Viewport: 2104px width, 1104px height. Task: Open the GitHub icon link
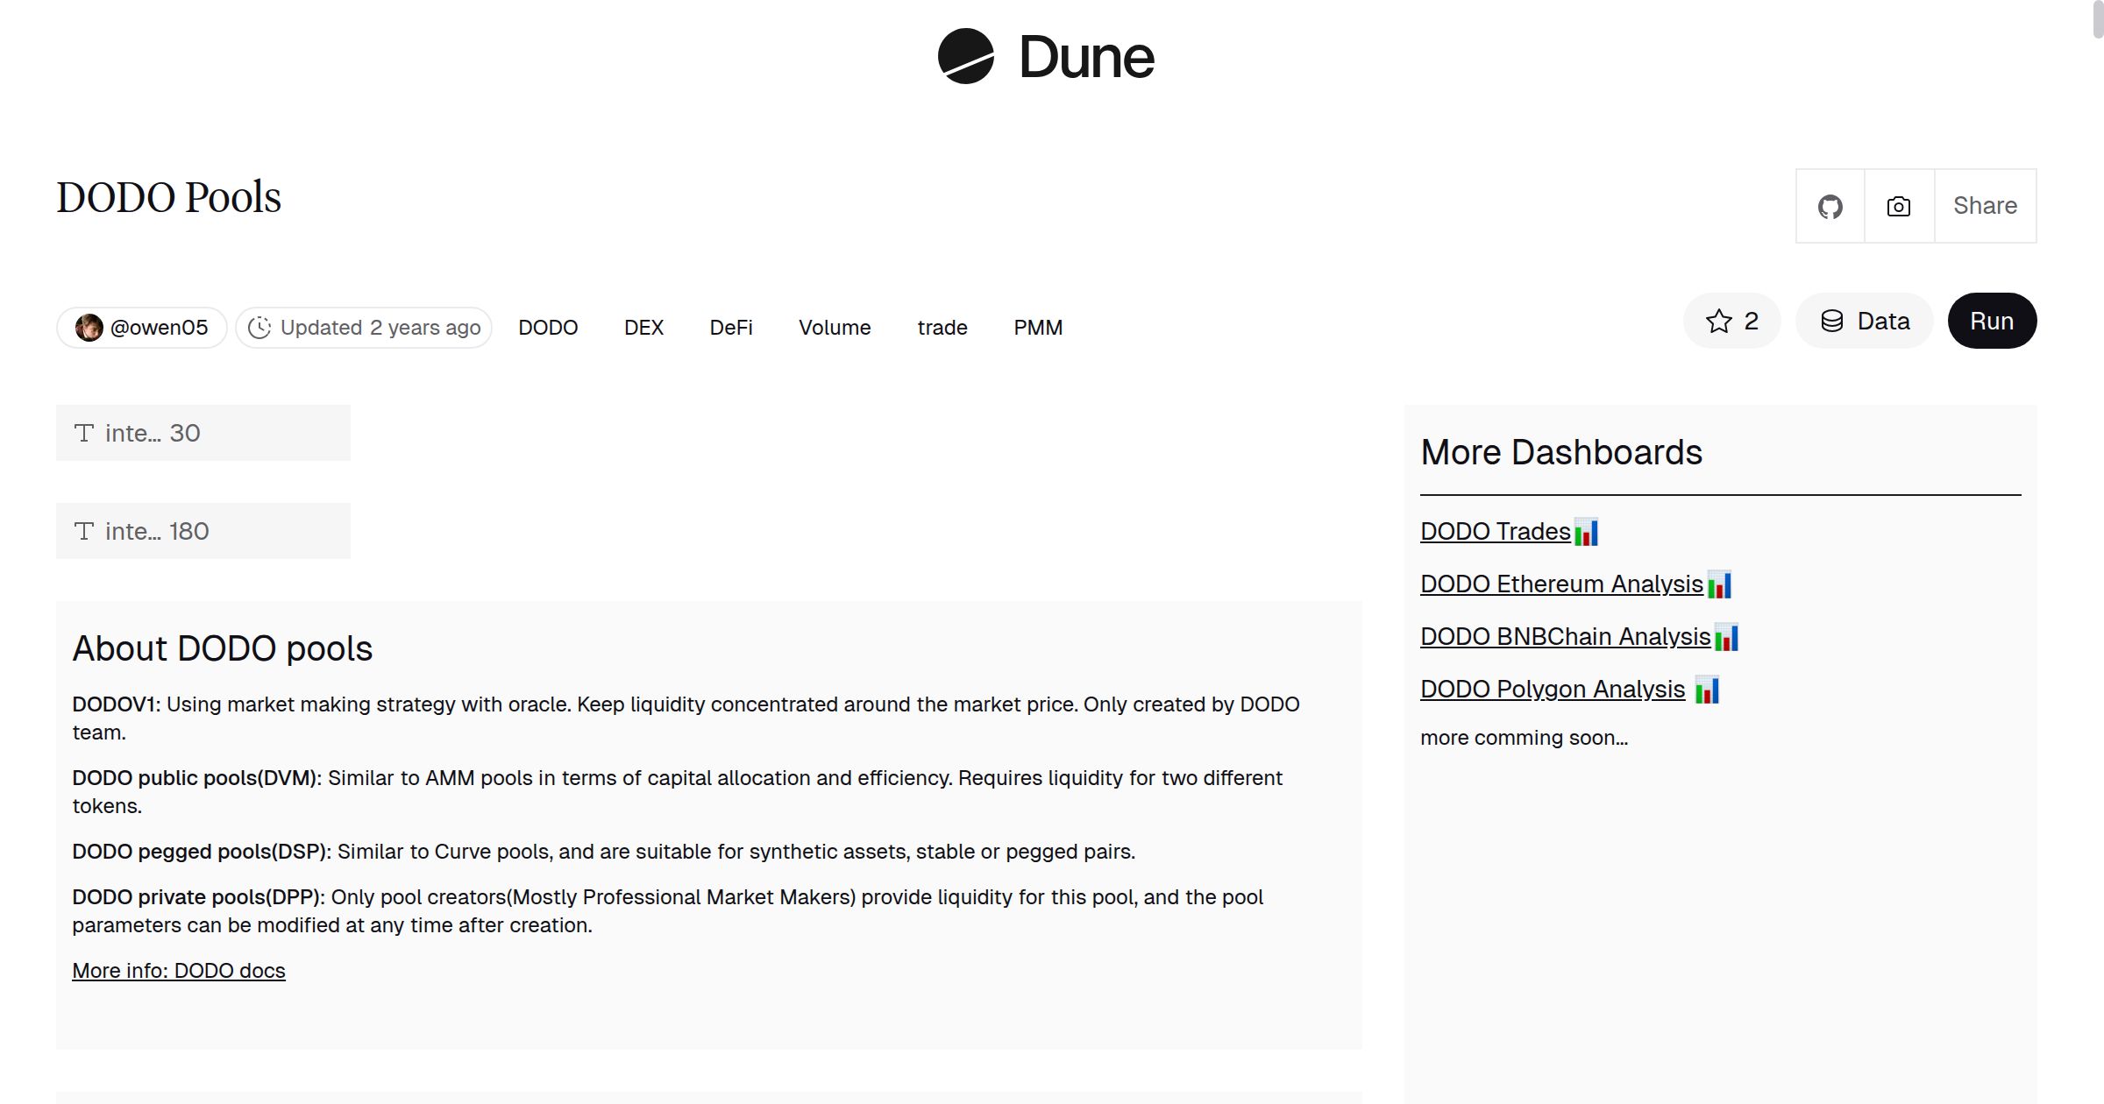tap(1830, 207)
